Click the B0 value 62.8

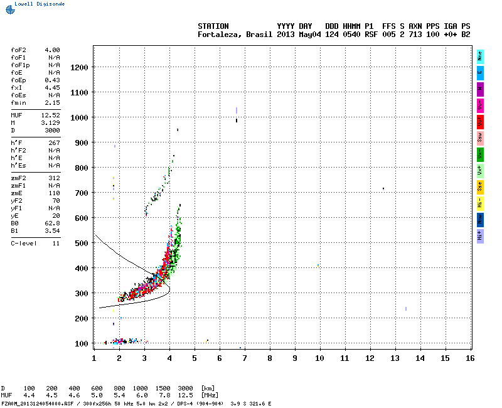52,223
